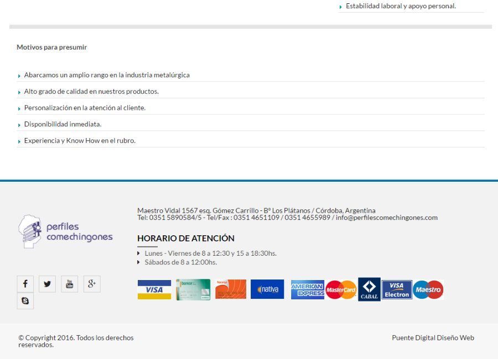Click 'Disponibilidad inmediata.' list item
498x359 pixels.
[x=251, y=124]
